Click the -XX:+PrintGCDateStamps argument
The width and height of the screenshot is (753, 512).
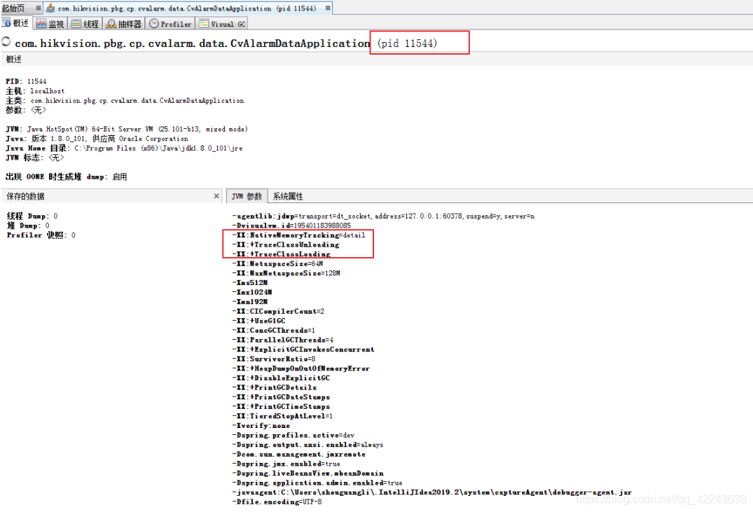click(x=282, y=397)
